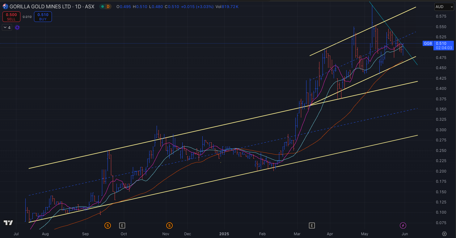This screenshot has height=238, width=456.
Task: Click the orange S split marker near September
Action: click(x=108, y=225)
